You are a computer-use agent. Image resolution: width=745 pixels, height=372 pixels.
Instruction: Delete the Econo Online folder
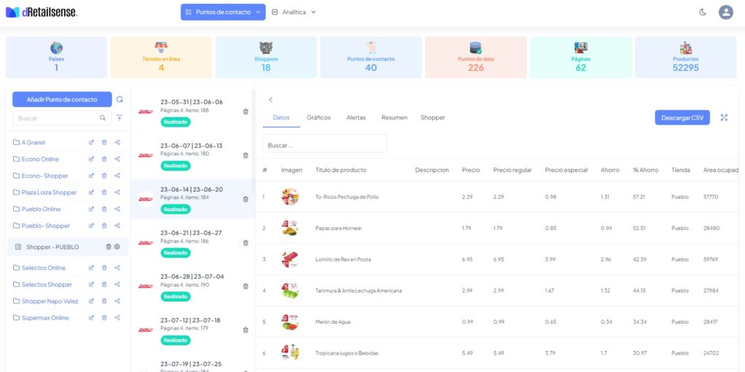click(x=104, y=159)
